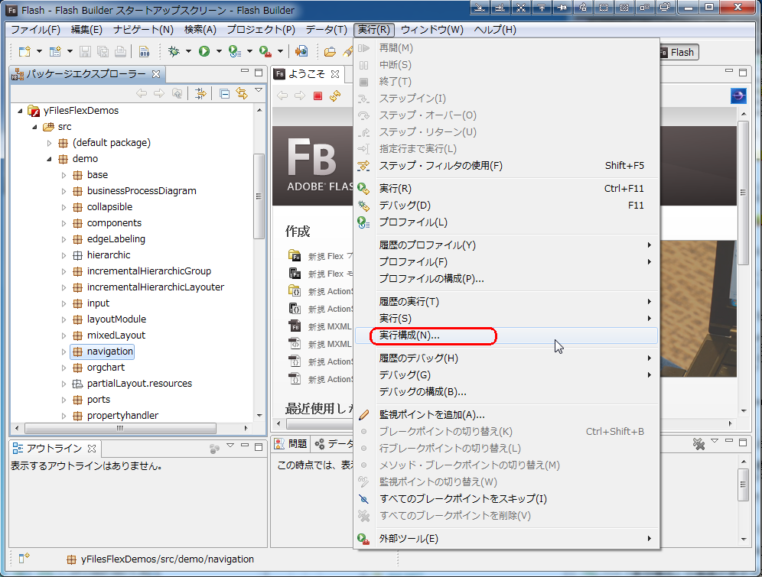Expand the (default package) node
Screen dimensions: 762x577
(49, 143)
